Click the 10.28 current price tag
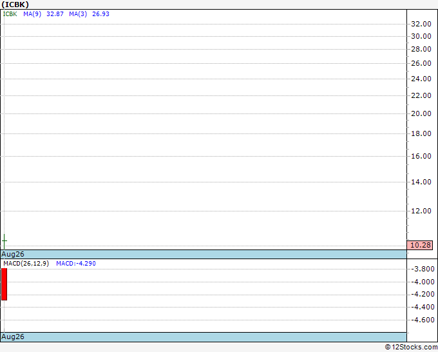The image size is (438, 352). tap(420, 245)
